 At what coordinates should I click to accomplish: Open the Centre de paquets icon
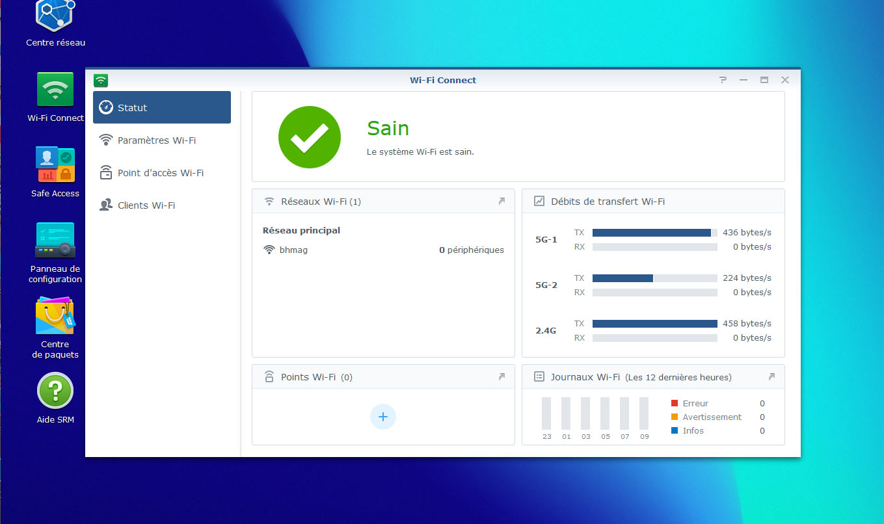(55, 316)
